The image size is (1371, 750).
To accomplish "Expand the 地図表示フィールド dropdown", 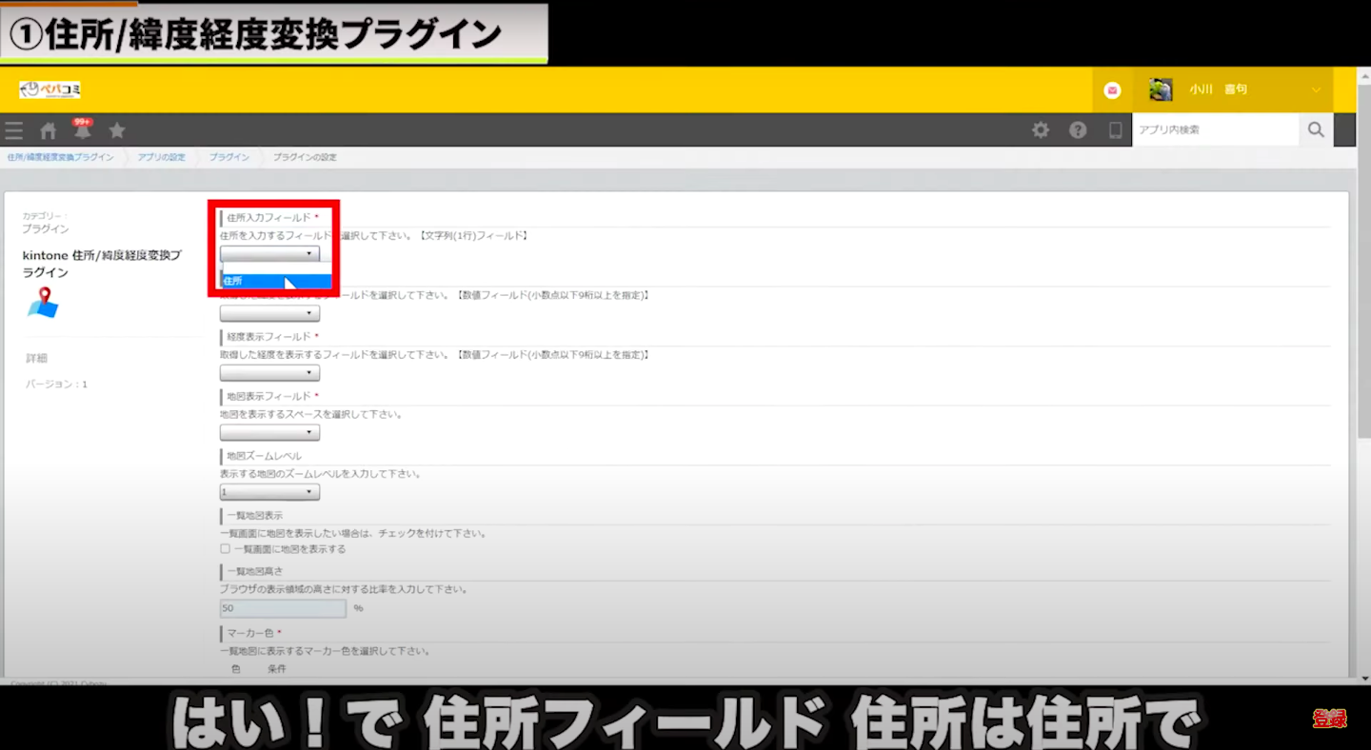I will point(269,433).
